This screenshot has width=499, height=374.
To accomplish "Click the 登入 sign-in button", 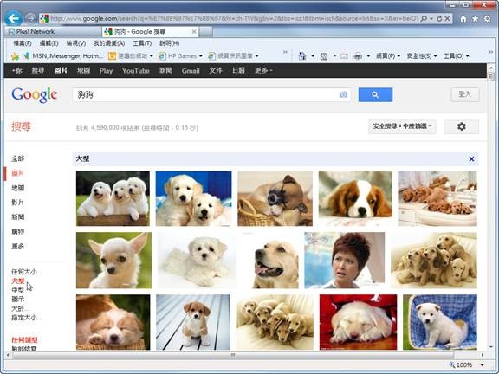I will coord(464,94).
